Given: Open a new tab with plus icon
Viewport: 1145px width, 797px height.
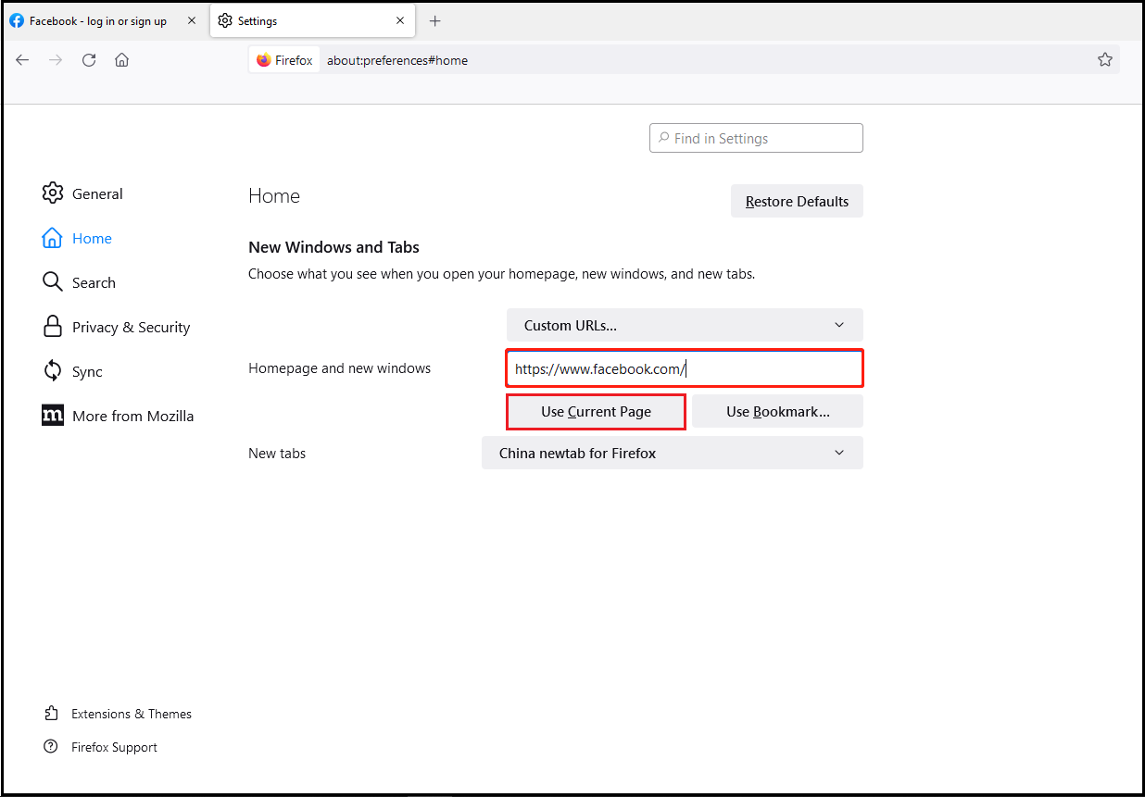Looking at the screenshot, I should click(435, 20).
